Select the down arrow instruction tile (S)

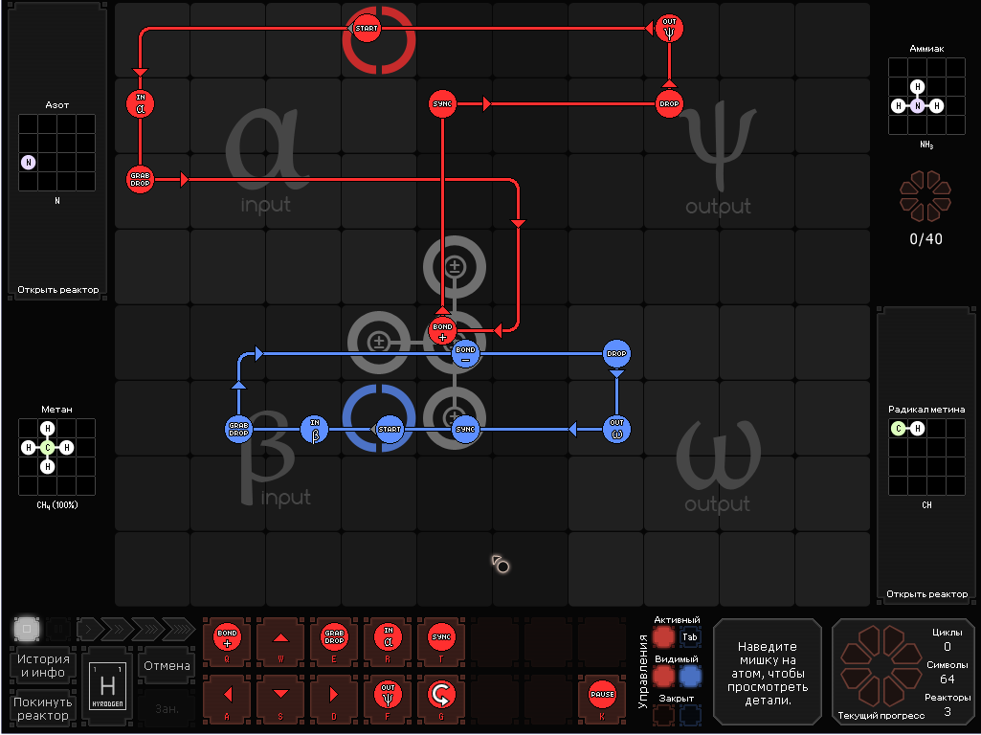click(280, 700)
